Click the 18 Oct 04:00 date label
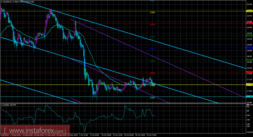Viewport: 253px width, 137px height. [x=129, y=135]
